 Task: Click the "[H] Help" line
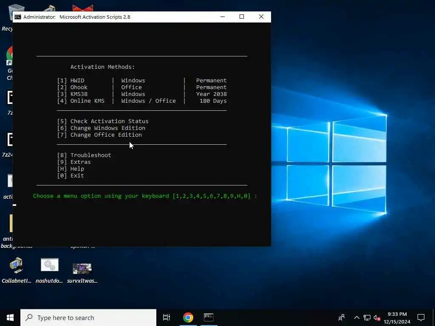click(x=71, y=169)
